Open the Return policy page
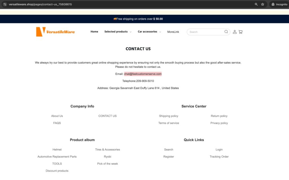The image size is (289, 180). [219, 116]
